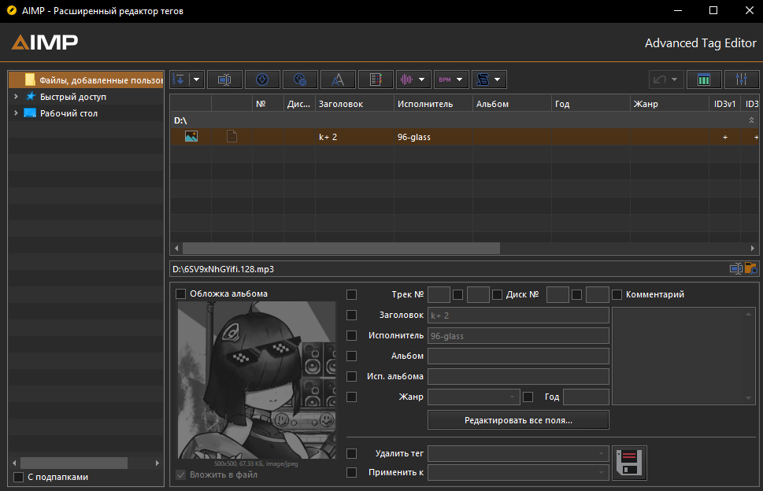The image size is (763, 491).
Task: Toggle the Комментарий checkbox
Action: (617, 294)
